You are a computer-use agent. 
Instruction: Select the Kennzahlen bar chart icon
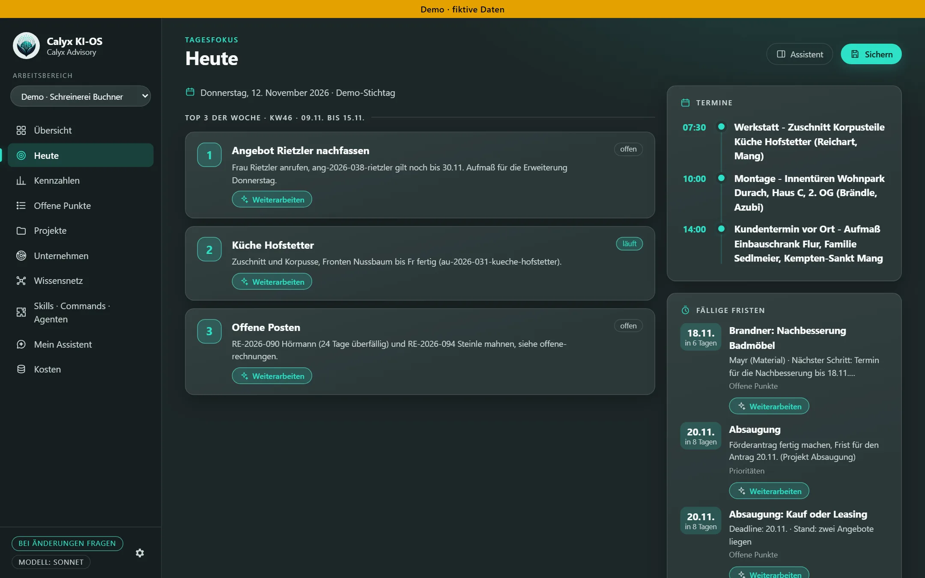point(21,181)
